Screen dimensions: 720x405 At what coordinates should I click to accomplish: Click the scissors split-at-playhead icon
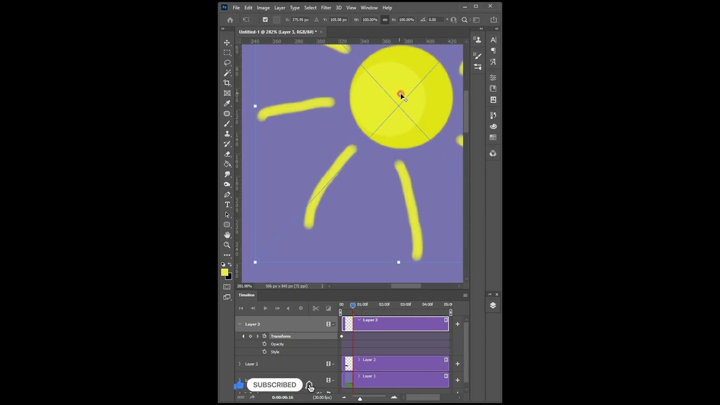pyautogui.click(x=316, y=308)
